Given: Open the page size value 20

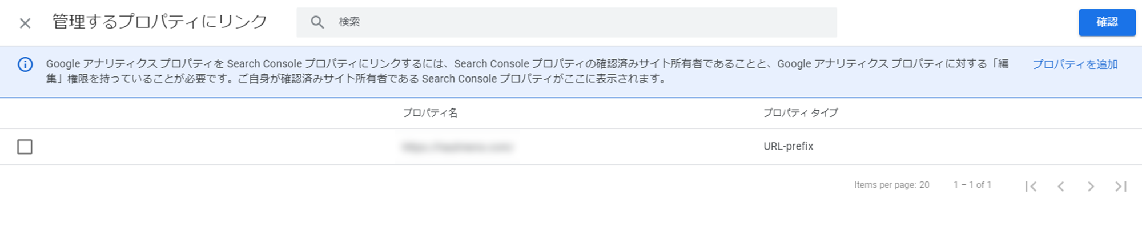Looking at the screenshot, I should (924, 185).
